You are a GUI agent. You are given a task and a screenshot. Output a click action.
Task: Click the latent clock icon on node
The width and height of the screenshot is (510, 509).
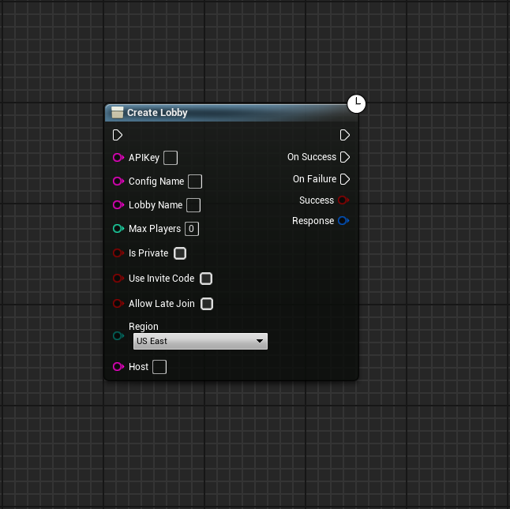point(357,103)
